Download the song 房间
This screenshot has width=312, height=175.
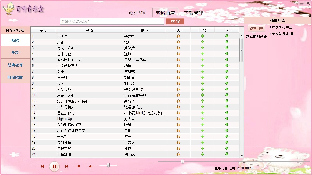point(227,83)
